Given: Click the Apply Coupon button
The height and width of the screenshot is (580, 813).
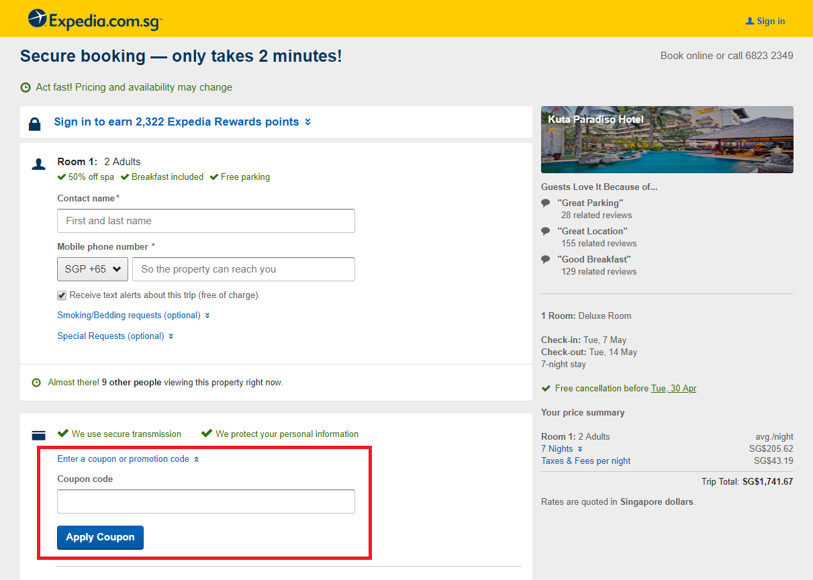Looking at the screenshot, I should (100, 537).
